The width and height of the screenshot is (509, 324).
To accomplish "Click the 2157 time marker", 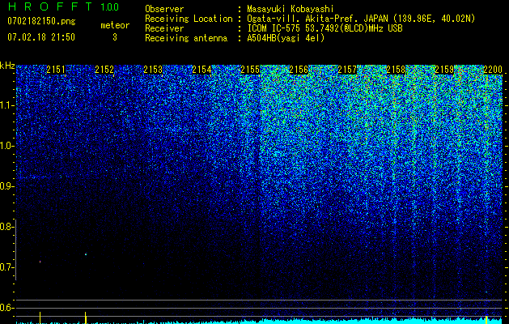I will click(347, 70).
